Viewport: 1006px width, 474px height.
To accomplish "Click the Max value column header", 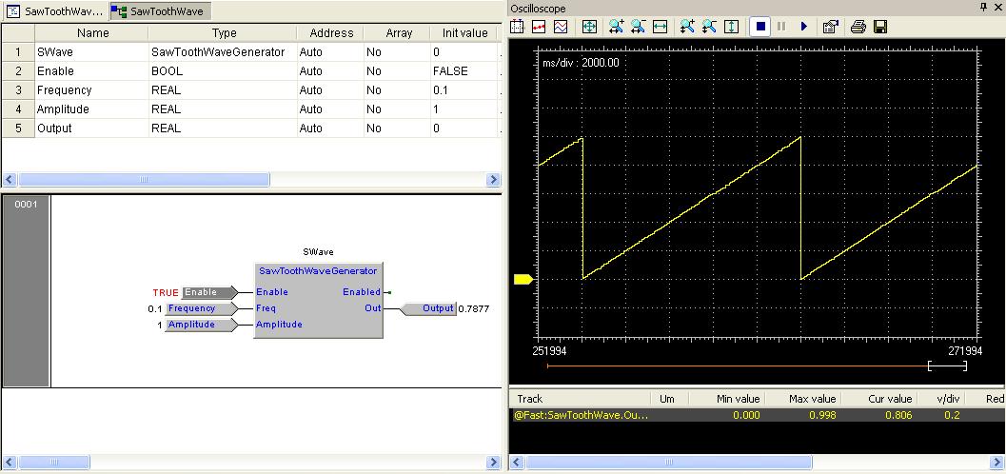I will [x=812, y=399].
